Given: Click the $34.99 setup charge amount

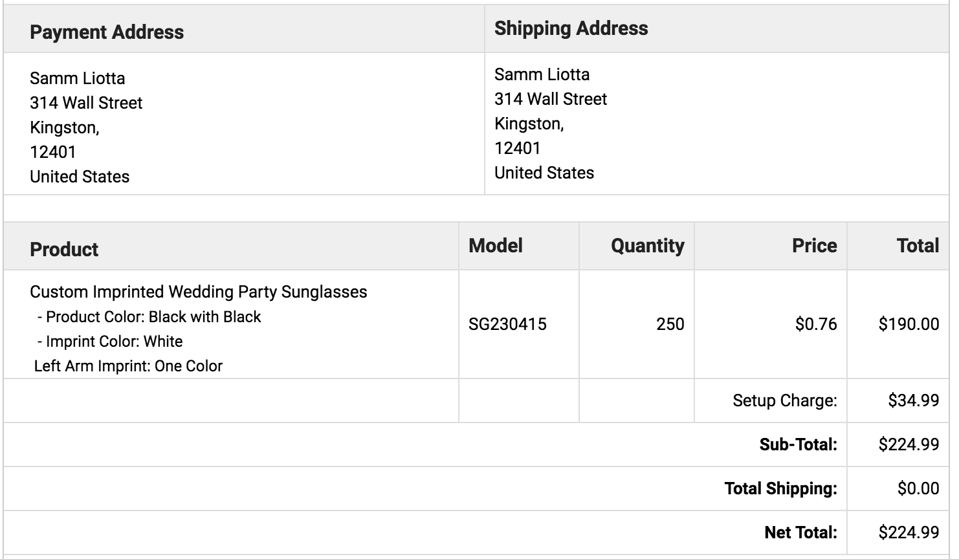Looking at the screenshot, I should click(x=913, y=400).
